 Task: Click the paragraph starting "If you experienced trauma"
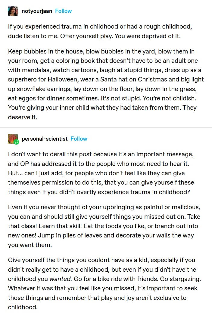pyautogui.click(x=99, y=31)
